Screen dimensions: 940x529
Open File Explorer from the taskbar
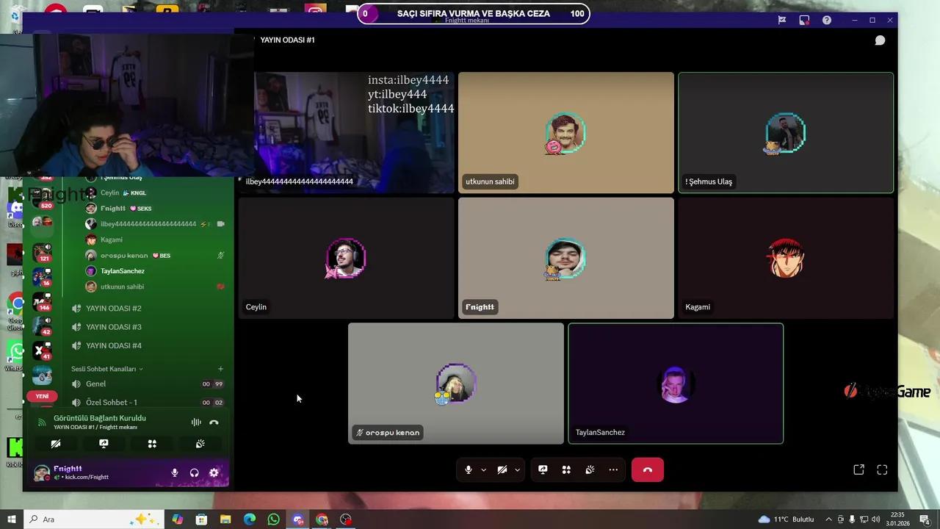(x=225, y=519)
